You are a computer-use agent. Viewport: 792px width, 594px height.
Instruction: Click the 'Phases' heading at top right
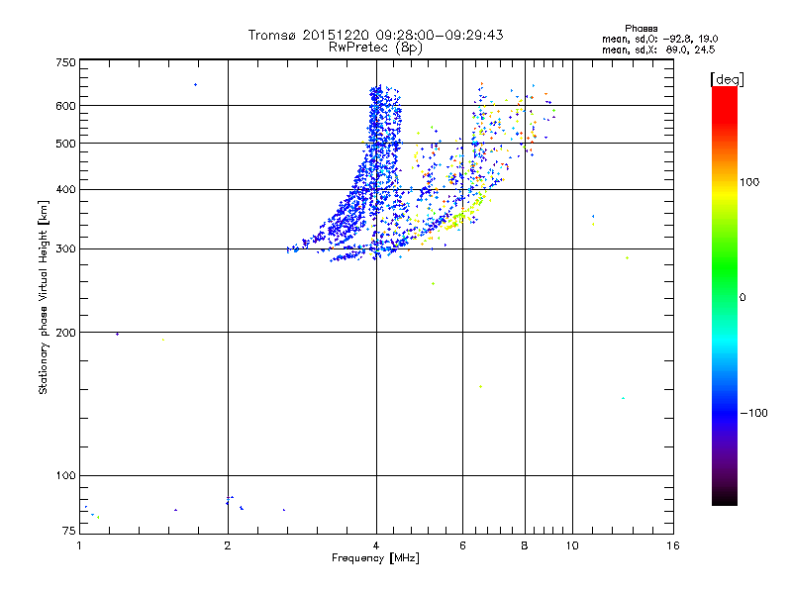click(641, 29)
